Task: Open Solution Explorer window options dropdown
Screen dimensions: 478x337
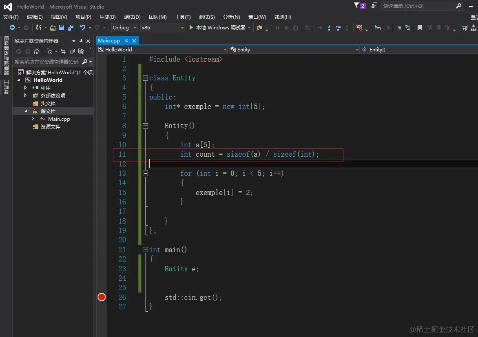Action: point(73,41)
